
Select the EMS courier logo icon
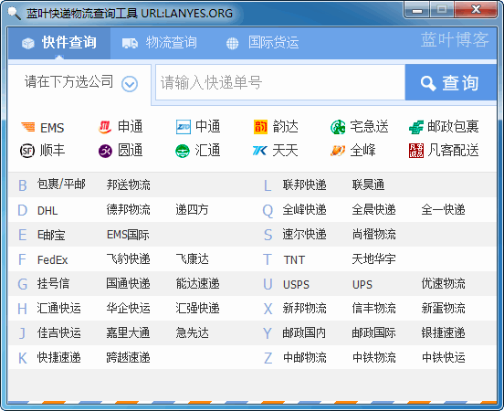coord(28,127)
